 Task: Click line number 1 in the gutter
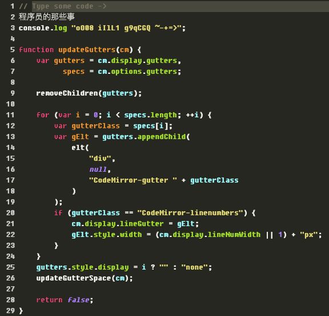pyautogui.click(x=13, y=6)
